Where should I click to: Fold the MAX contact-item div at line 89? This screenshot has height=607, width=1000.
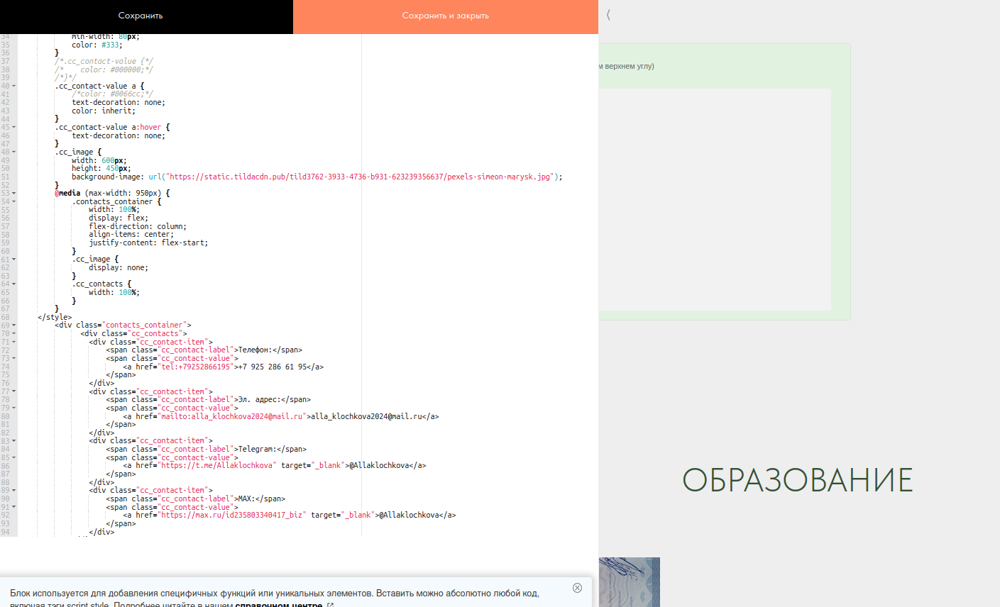pos(14,491)
